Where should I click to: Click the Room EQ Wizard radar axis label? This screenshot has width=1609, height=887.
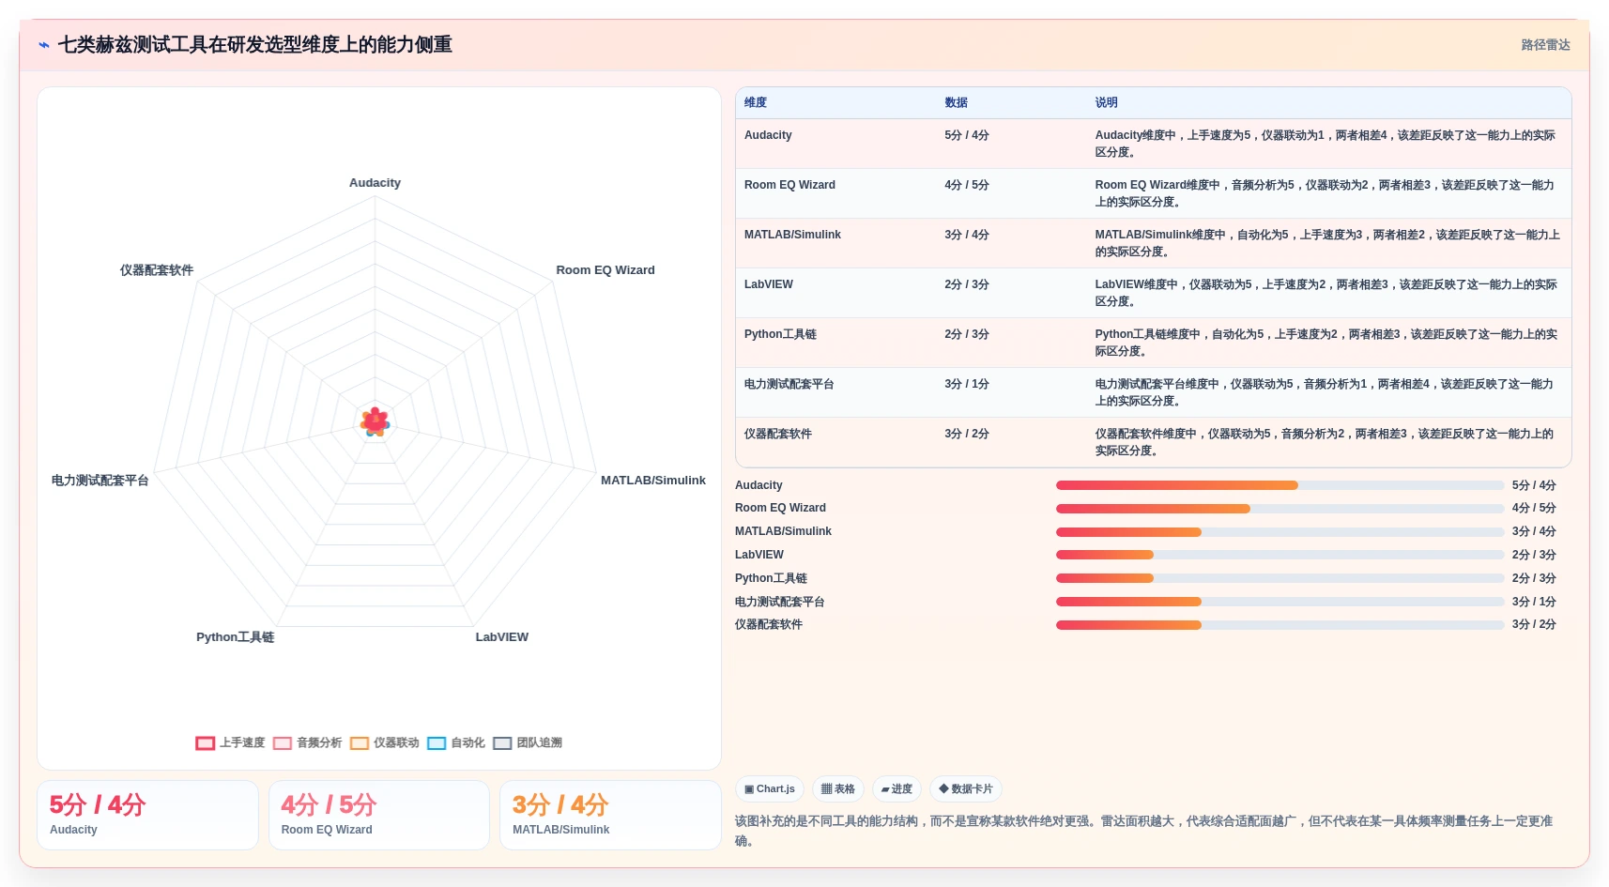click(x=605, y=270)
